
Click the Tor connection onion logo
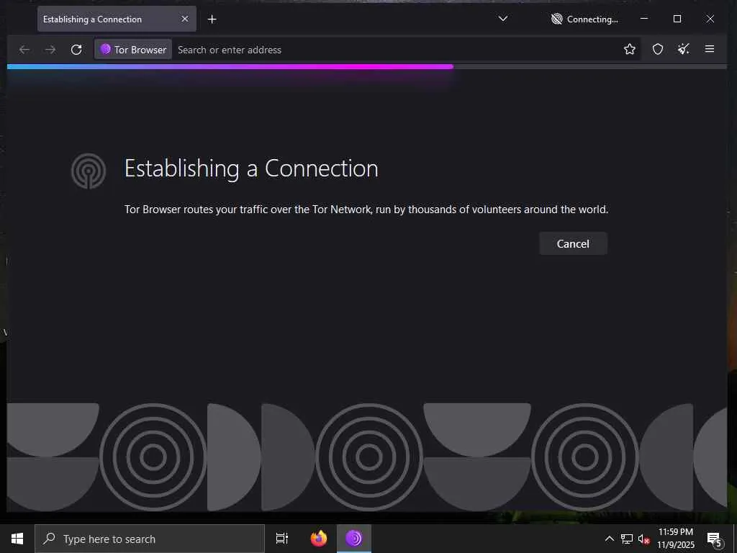89,171
